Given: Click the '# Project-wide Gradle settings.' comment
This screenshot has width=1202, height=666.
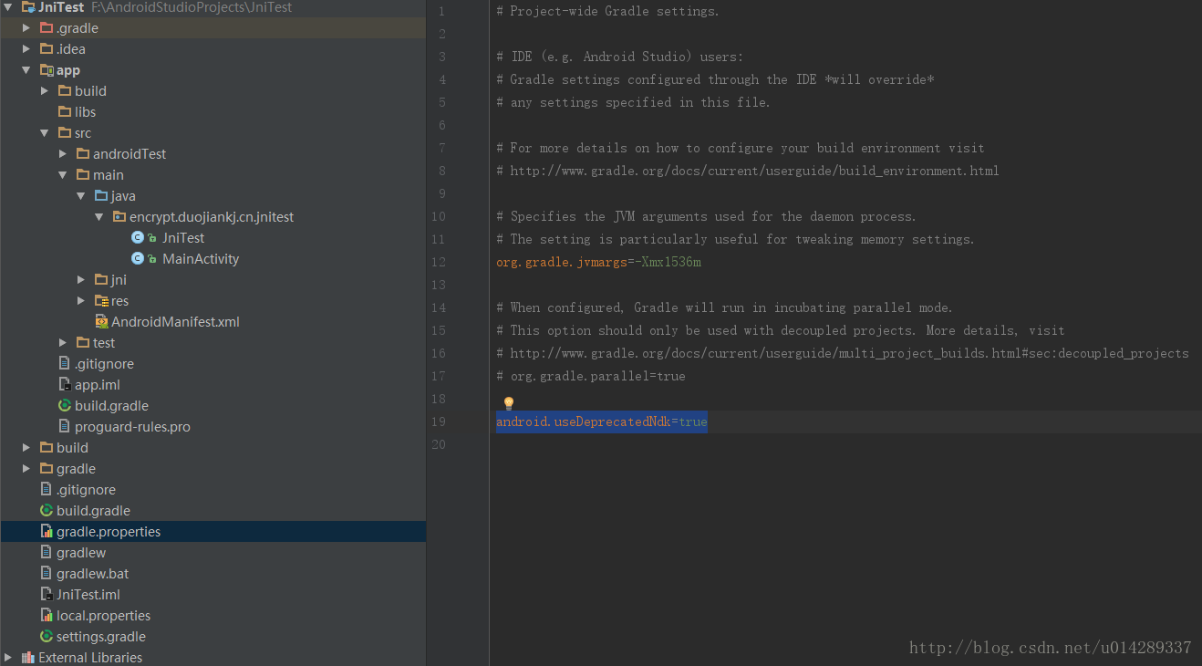Looking at the screenshot, I should click(x=607, y=12).
